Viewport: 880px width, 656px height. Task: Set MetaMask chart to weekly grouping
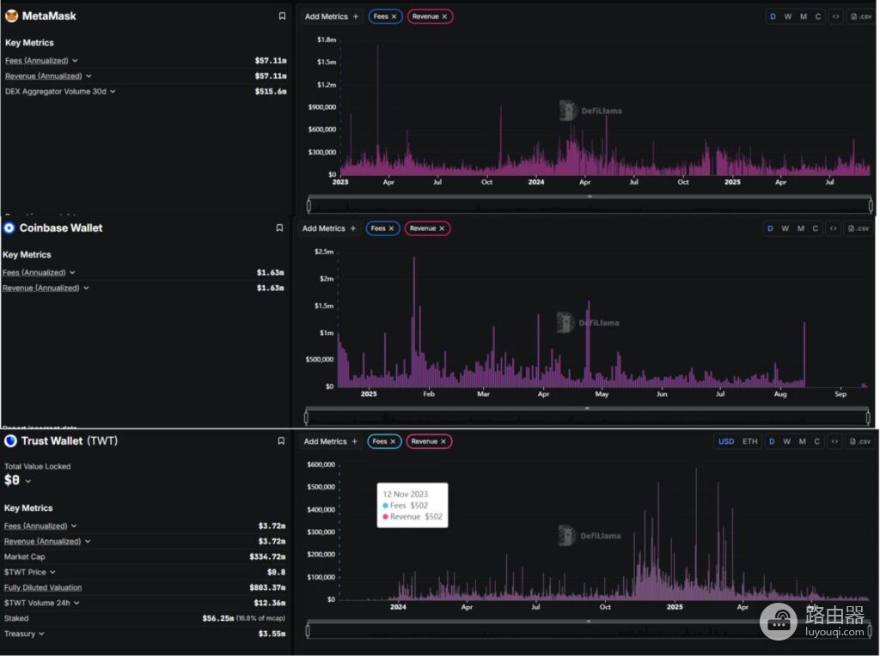[787, 16]
